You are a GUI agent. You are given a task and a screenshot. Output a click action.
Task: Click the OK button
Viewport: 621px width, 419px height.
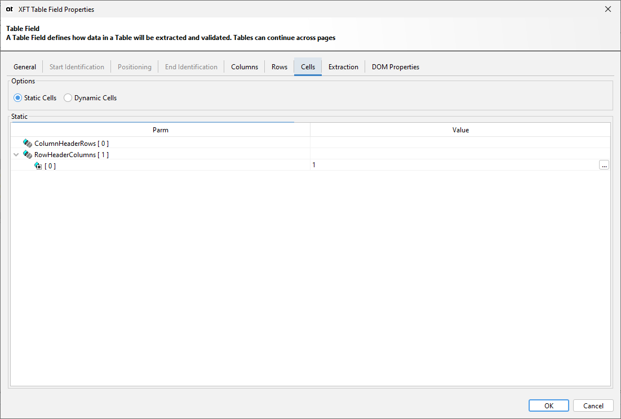click(x=548, y=405)
